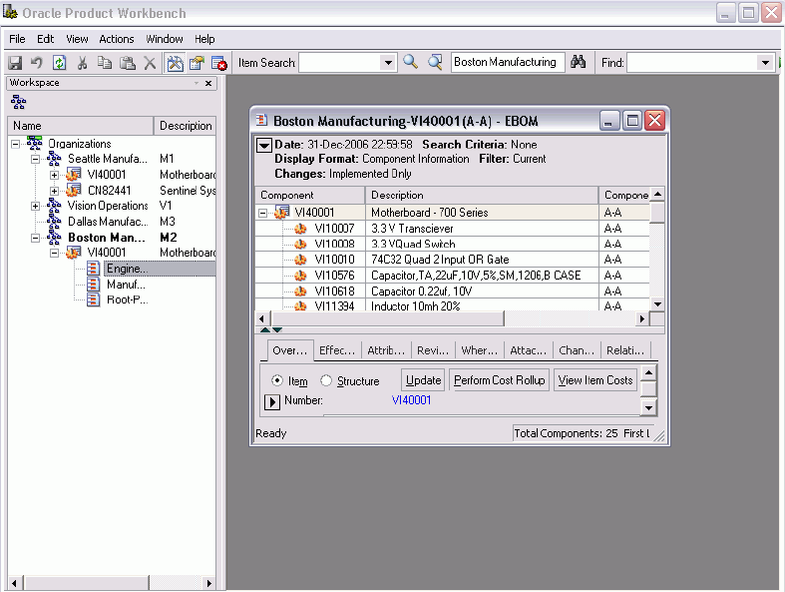Click the Refresh toolbar icon
The height and width of the screenshot is (592, 785).
(x=59, y=63)
